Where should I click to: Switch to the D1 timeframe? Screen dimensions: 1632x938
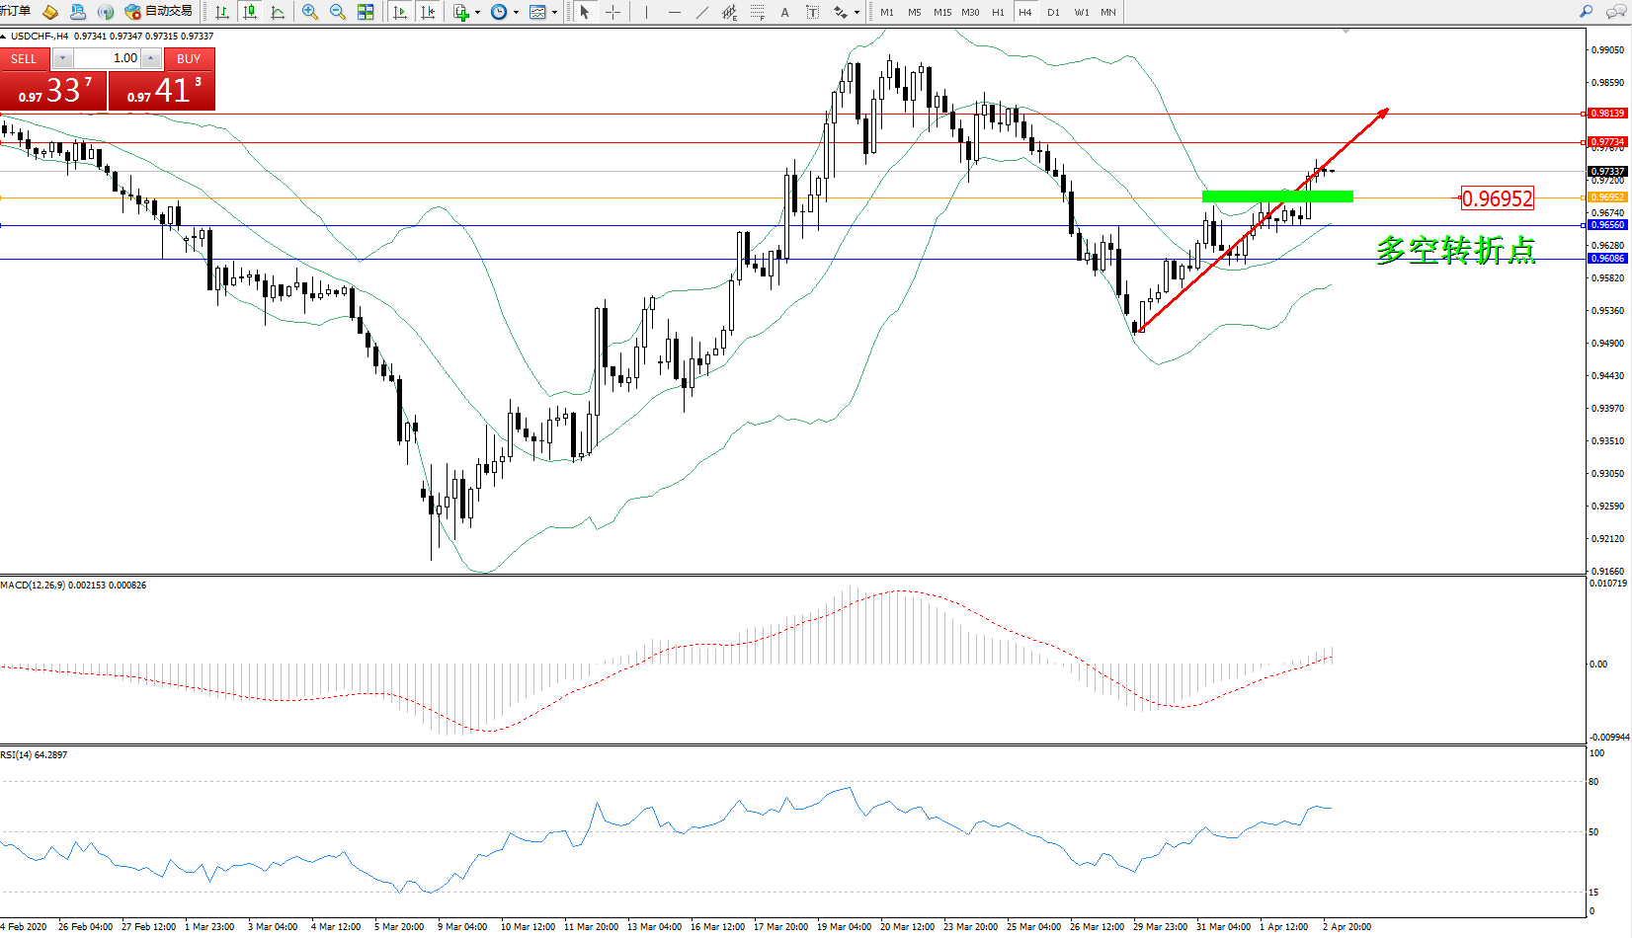(1053, 12)
